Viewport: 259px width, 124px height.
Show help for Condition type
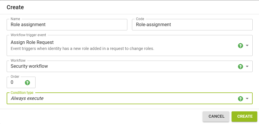[x=241, y=98]
